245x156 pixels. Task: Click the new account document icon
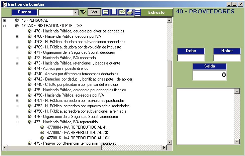106,12
